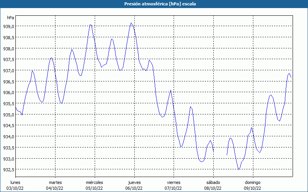
Task: Select the 934,5 axis value
Action: coord(8,126)
